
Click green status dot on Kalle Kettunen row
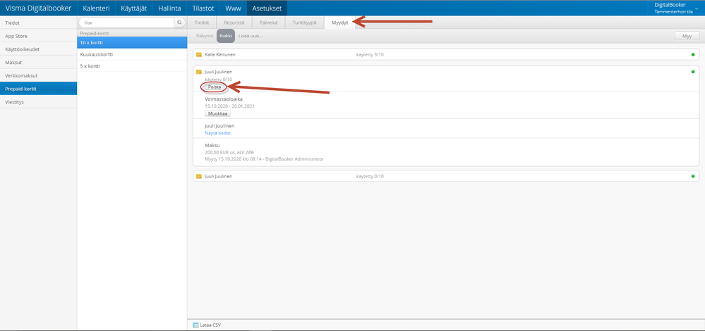tap(692, 55)
